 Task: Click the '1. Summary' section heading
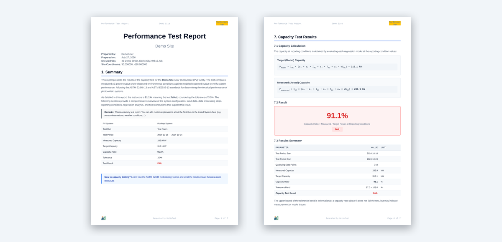tap(112, 72)
